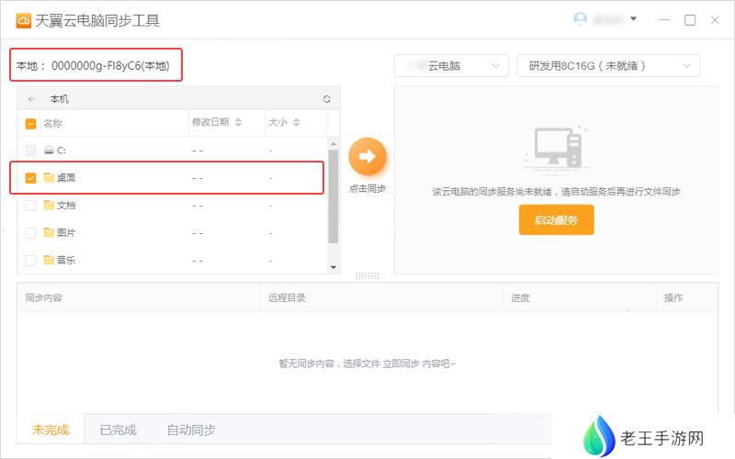Viewport: 735px width, 459px height.
Task: Open the 云电脑 dropdown
Action: click(451, 65)
